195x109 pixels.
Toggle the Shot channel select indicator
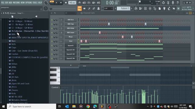[x=79, y=41]
